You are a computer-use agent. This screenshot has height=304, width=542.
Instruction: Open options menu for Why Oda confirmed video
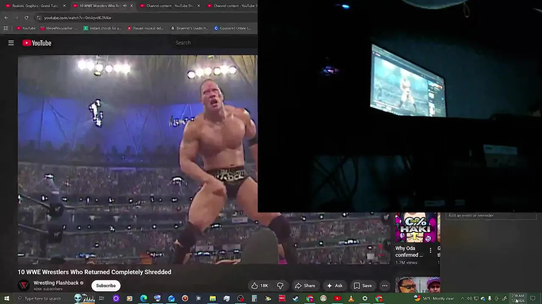[x=430, y=250]
